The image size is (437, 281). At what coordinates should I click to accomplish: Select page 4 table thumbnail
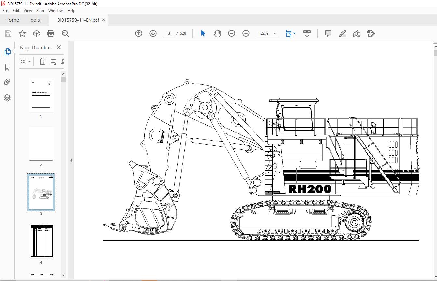[41, 241]
